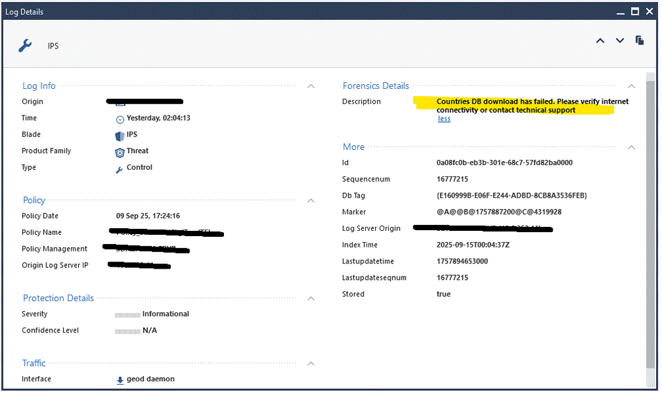662x394 pixels.
Task: Click the vertical scrollbar on the right
Action: coord(650,219)
